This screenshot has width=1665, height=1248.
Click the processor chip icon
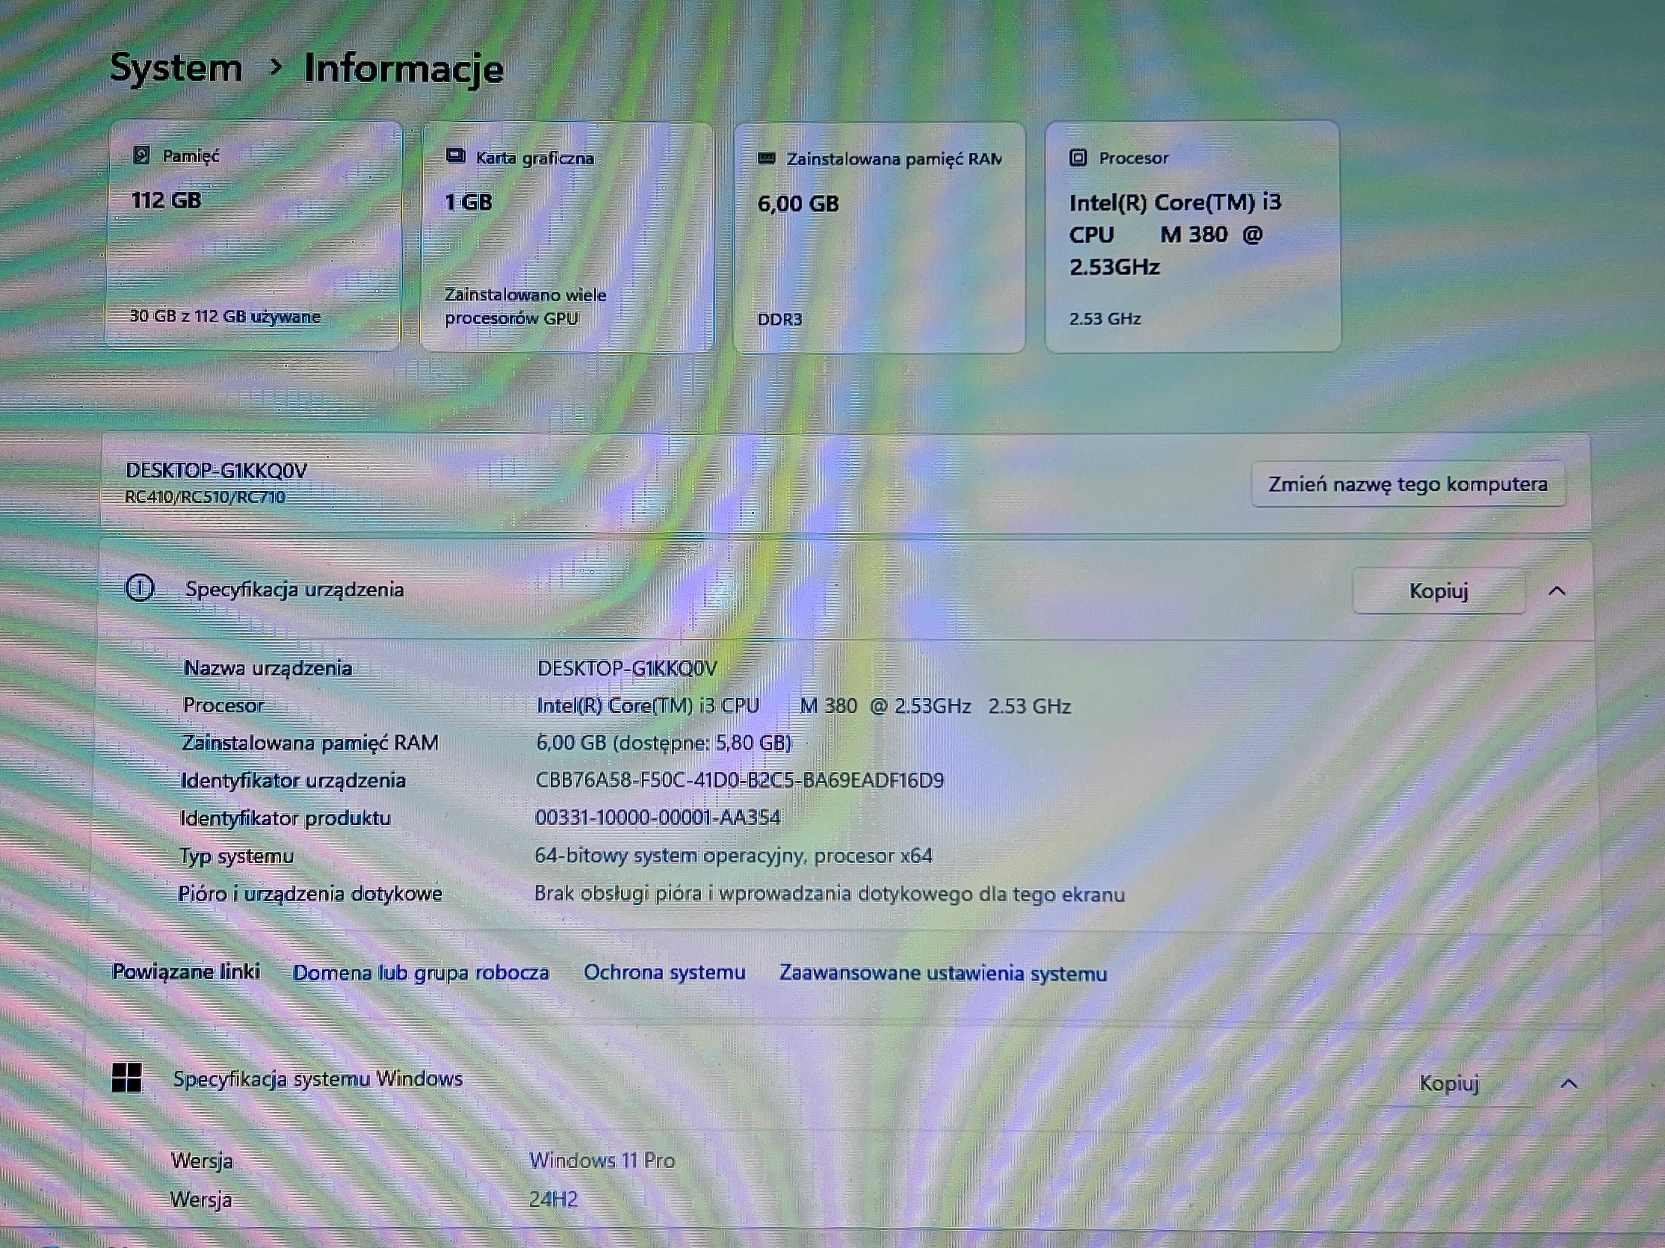click(x=1078, y=158)
